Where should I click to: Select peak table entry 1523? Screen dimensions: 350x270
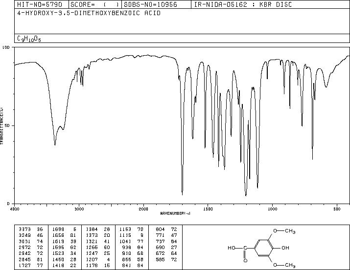(64, 253)
